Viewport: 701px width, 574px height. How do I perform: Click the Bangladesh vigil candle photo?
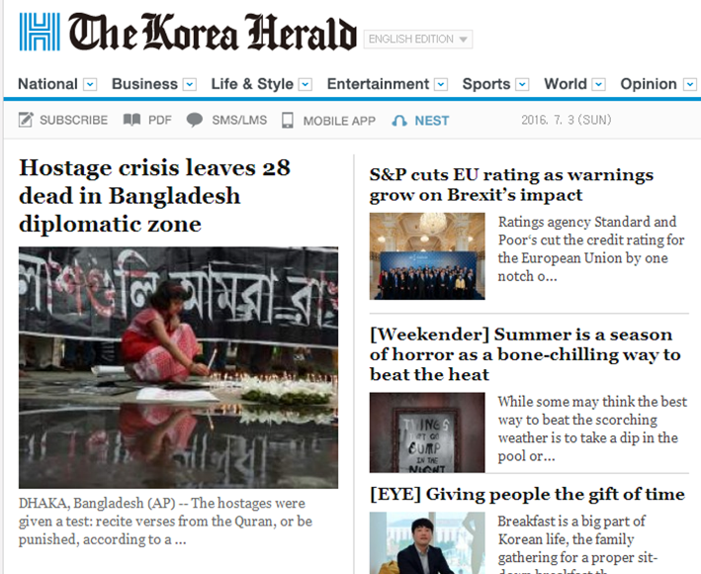click(x=178, y=367)
